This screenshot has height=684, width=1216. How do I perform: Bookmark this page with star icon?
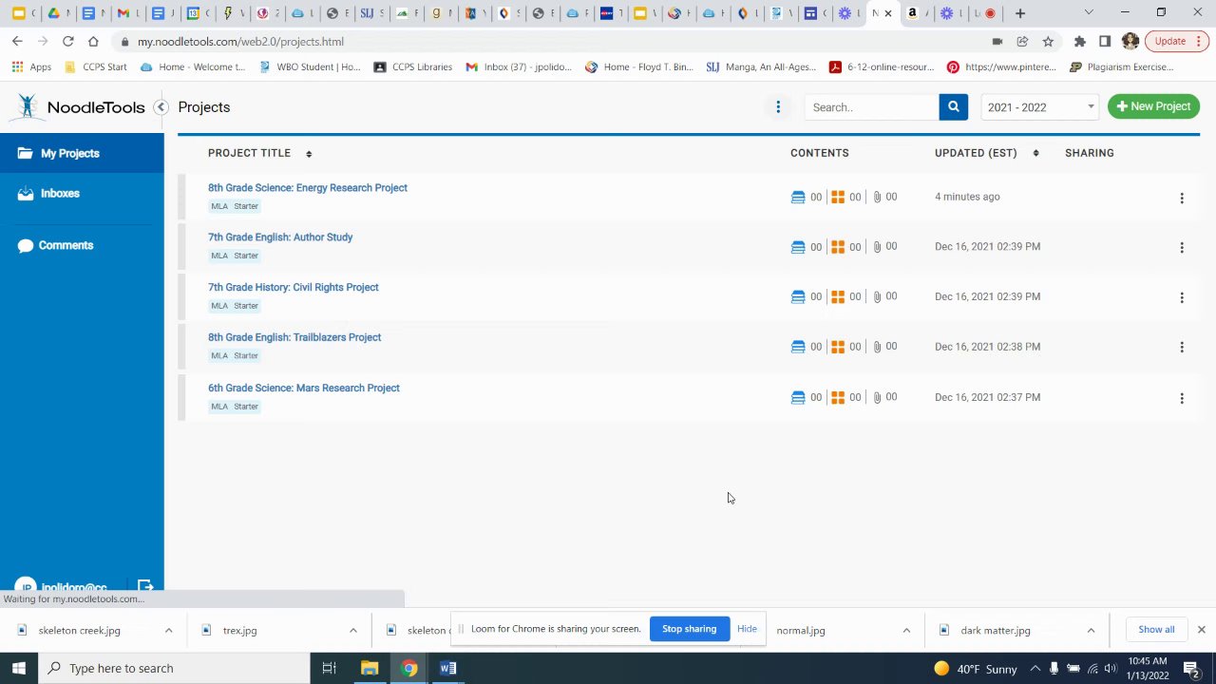(1048, 42)
